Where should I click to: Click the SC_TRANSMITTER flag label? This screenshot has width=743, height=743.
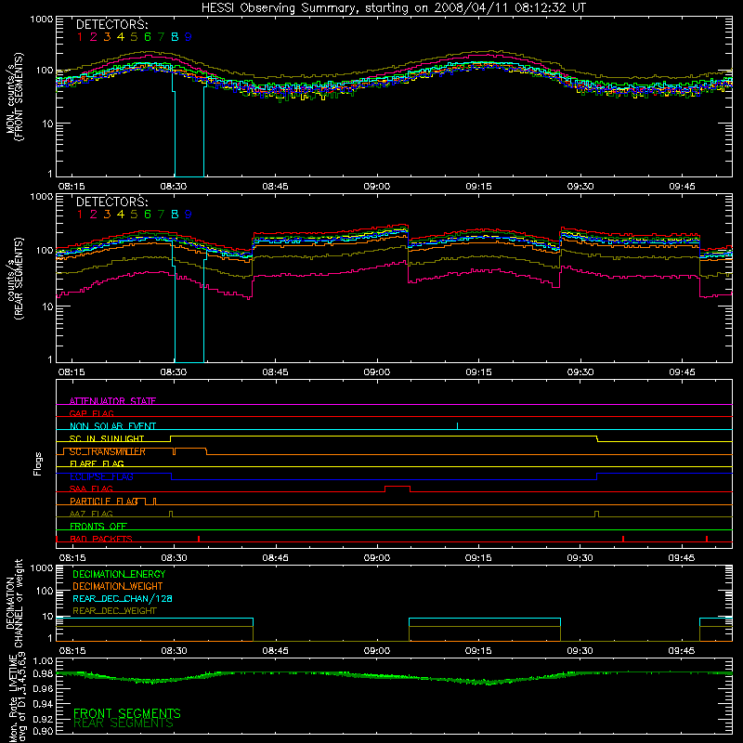pyautogui.click(x=108, y=451)
